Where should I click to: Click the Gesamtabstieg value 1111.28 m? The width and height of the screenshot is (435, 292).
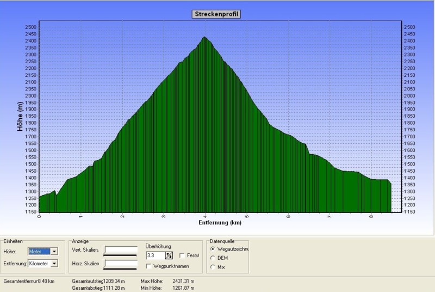tap(111, 288)
